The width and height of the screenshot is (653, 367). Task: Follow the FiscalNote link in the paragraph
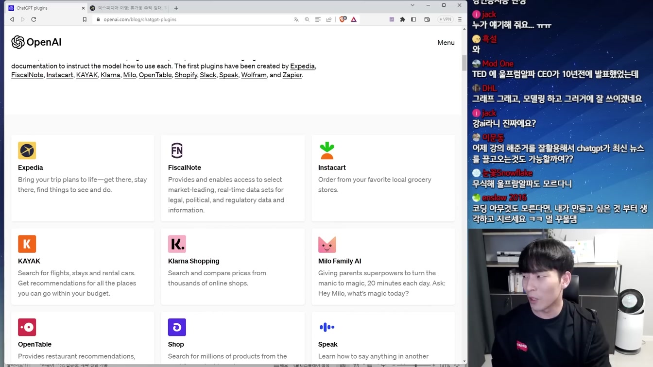[x=27, y=75]
